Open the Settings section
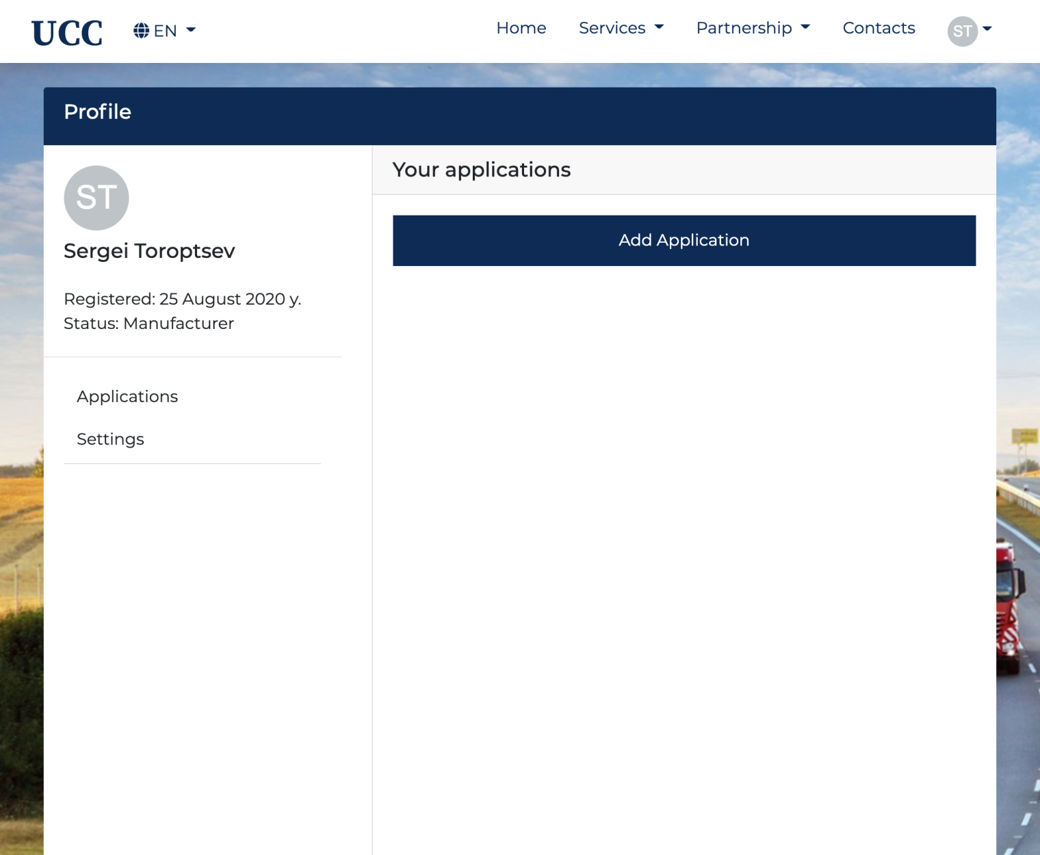The width and height of the screenshot is (1040, 855). tap(110, 439)
